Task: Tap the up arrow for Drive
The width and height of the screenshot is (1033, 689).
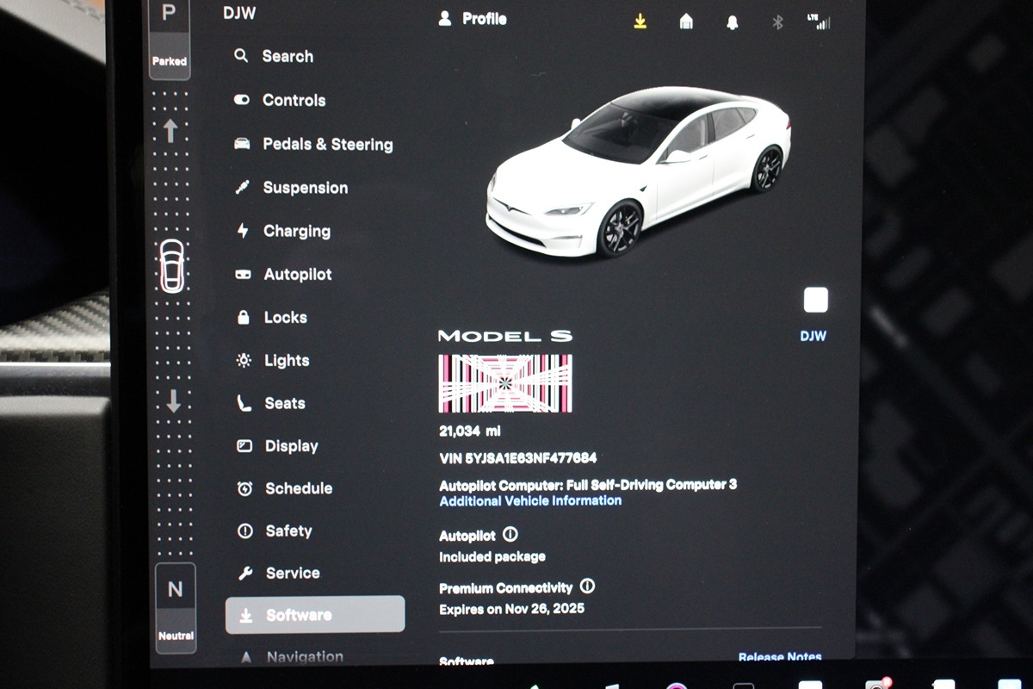Action: pos(170,130)
